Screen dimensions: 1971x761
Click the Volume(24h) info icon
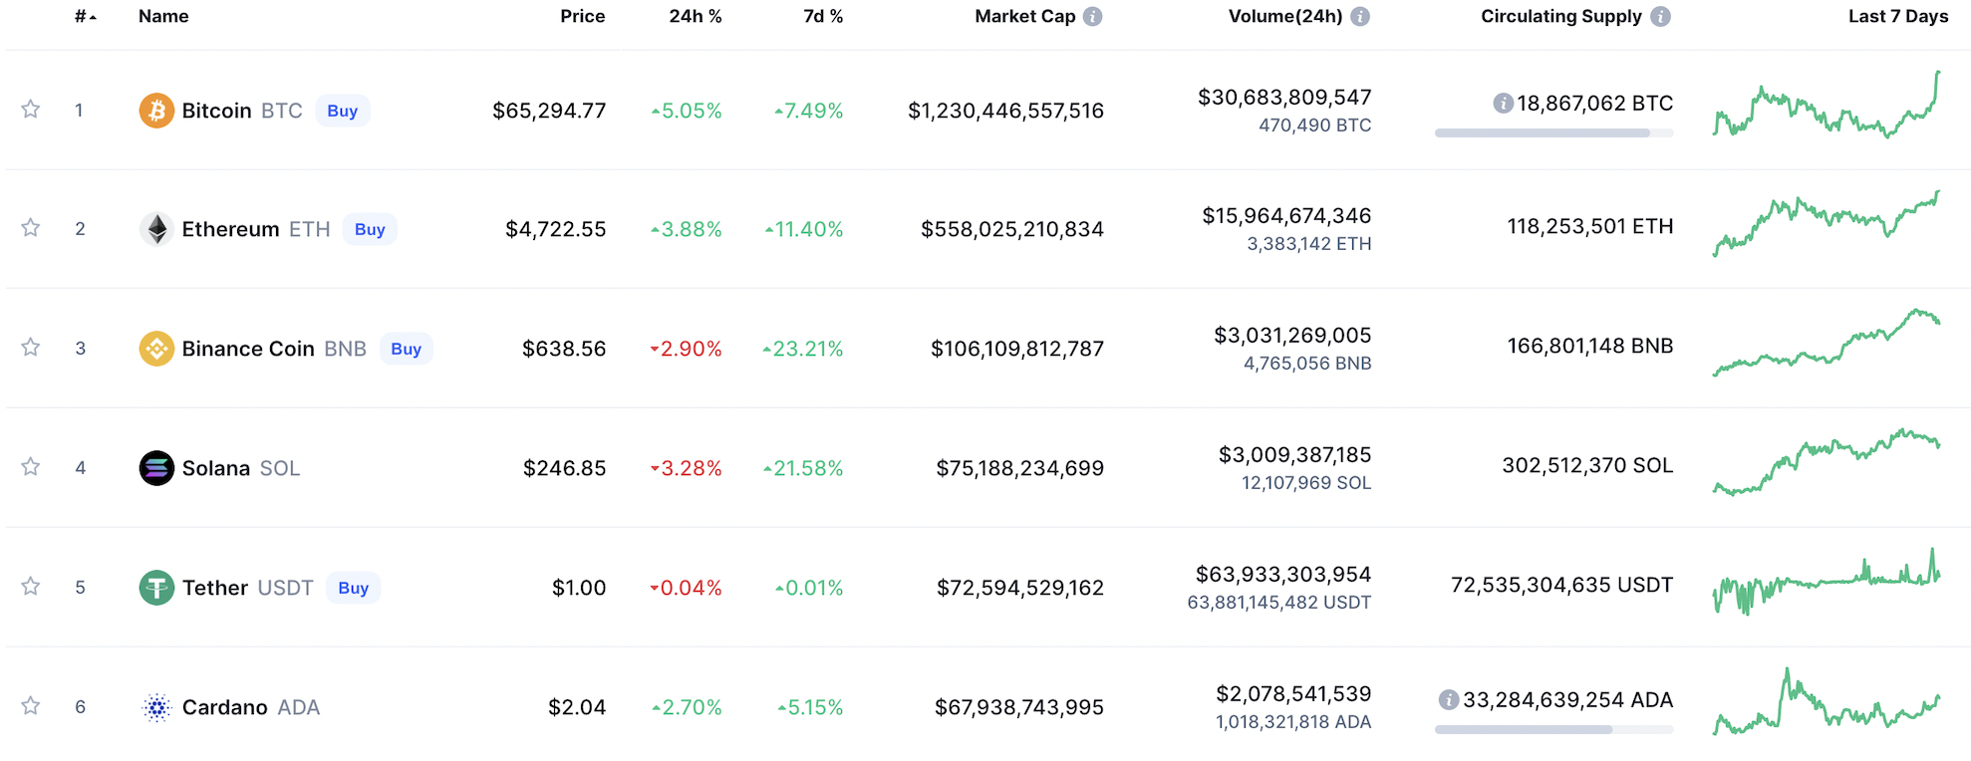(1360, 17)
